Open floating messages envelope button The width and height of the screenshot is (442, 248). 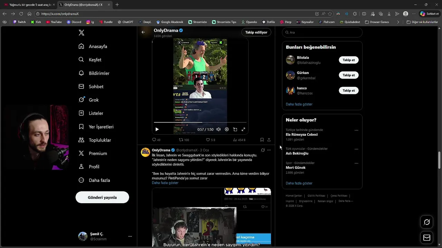(x=427, y=238)
